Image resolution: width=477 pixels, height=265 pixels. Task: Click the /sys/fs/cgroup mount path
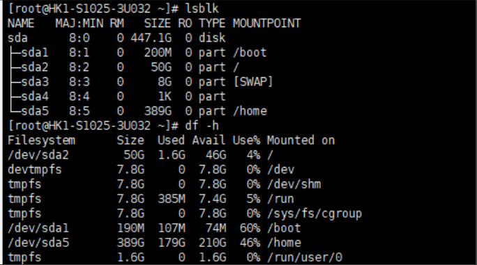click(x=315, y=214)
